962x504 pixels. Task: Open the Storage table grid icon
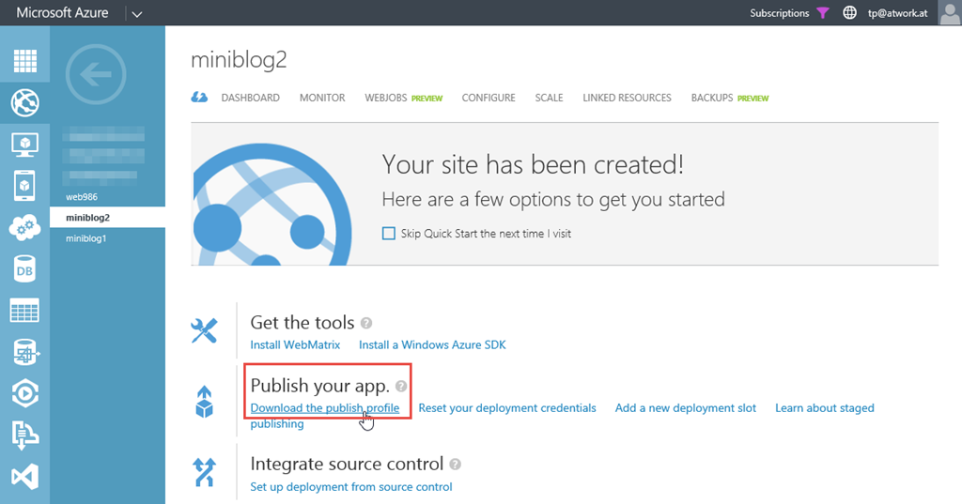[x=25, y=311]
